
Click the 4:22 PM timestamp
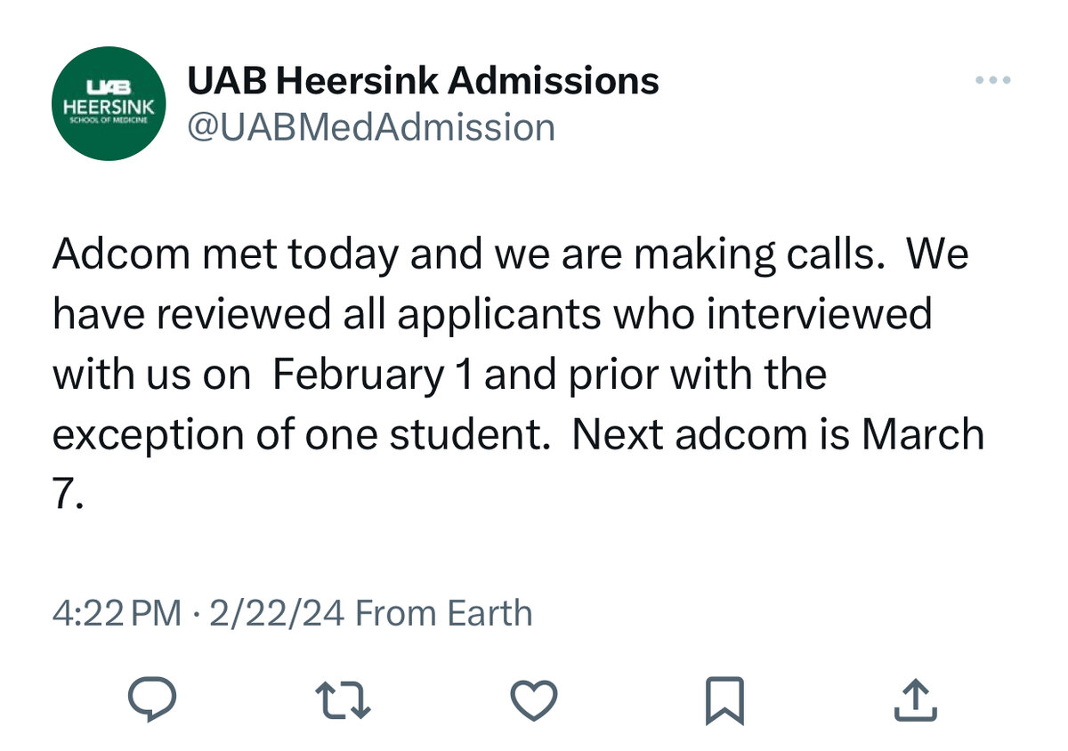117,613
